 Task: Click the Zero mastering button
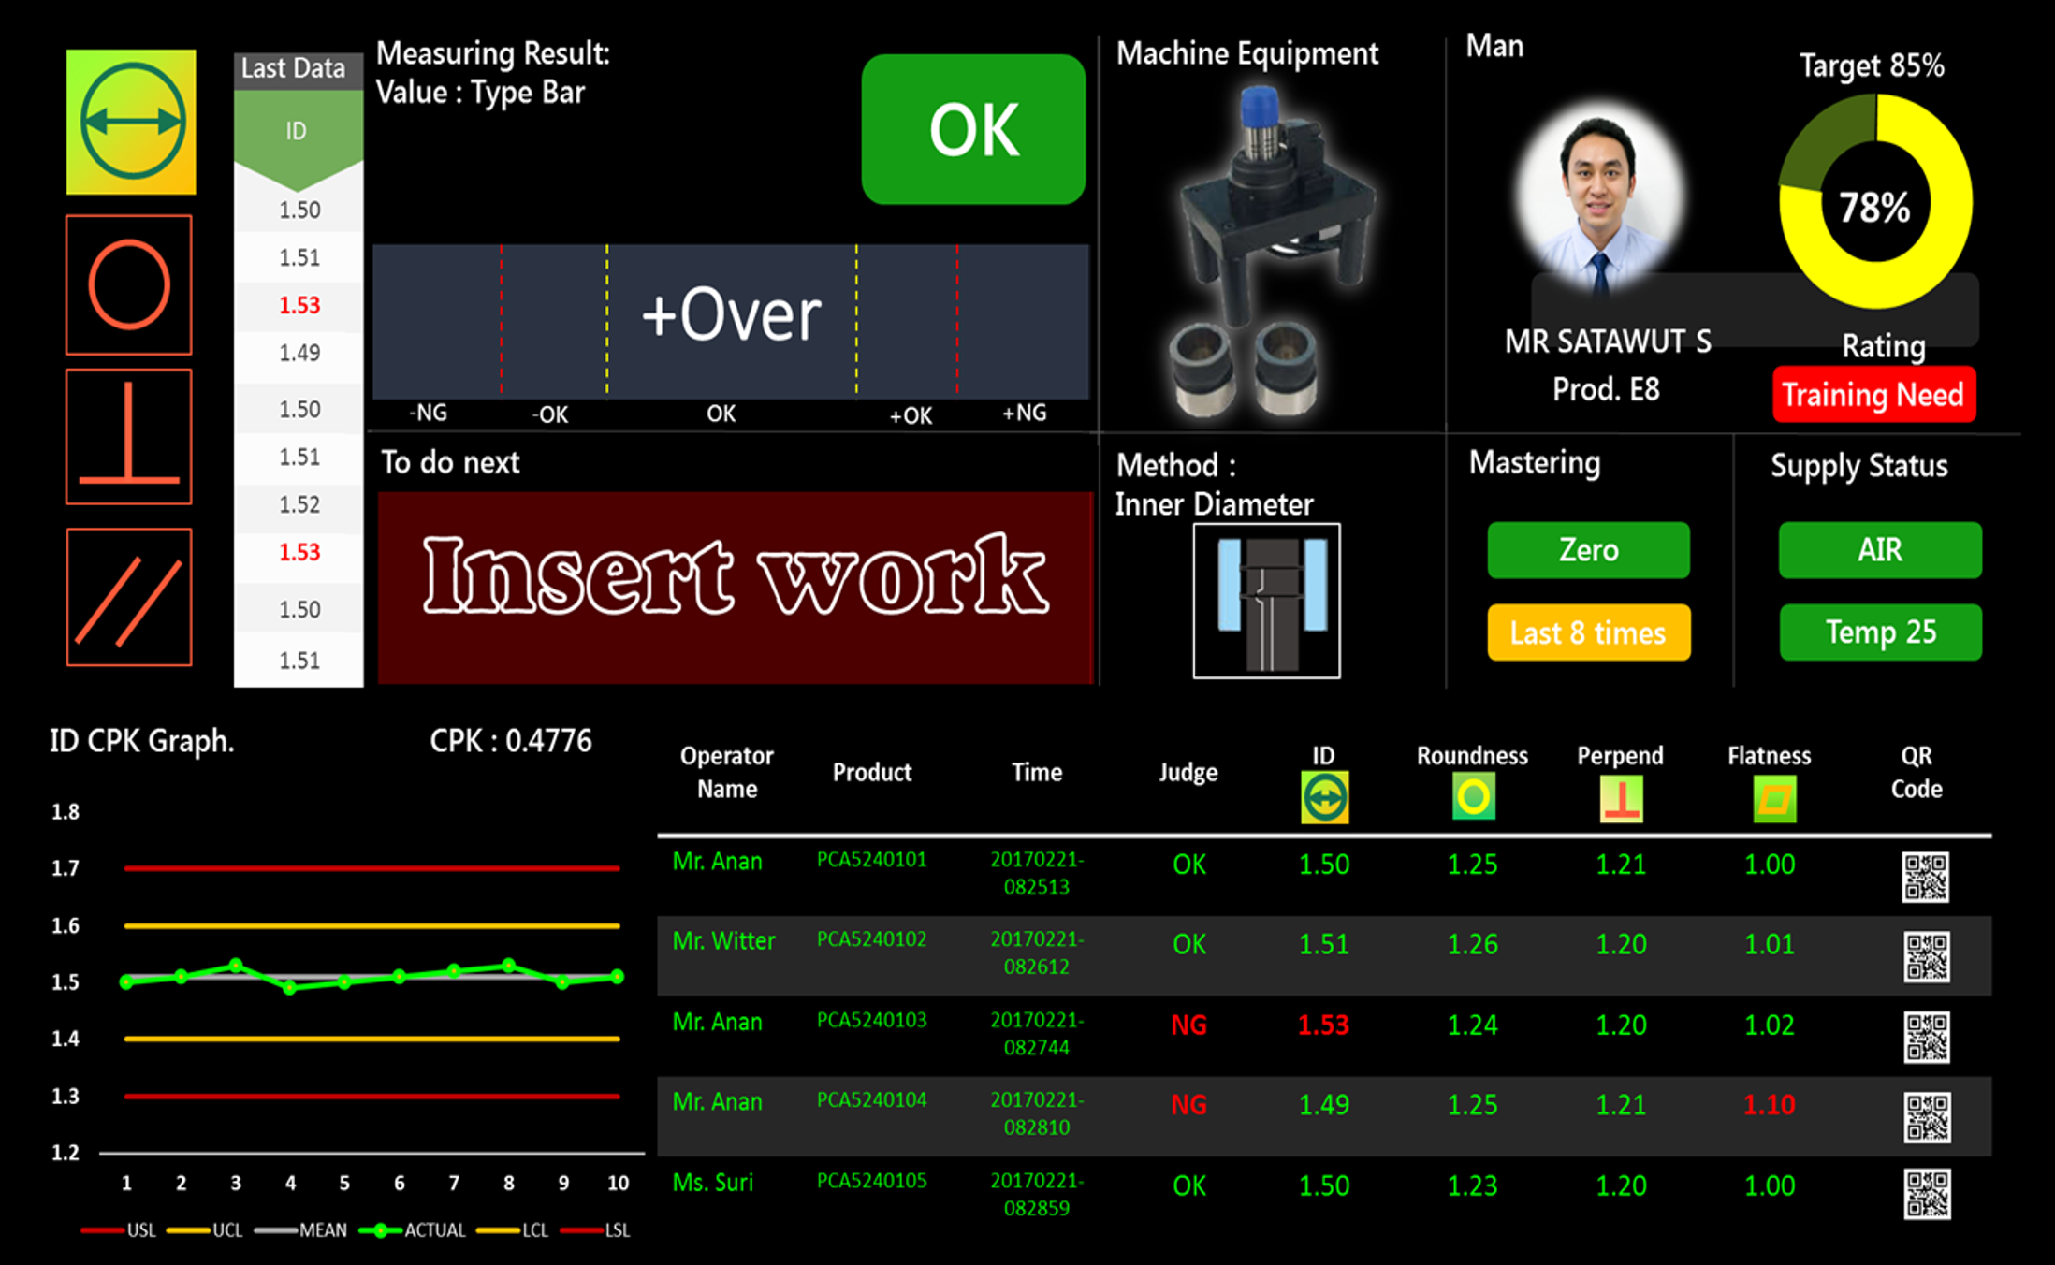click(x=1588, y=550)
